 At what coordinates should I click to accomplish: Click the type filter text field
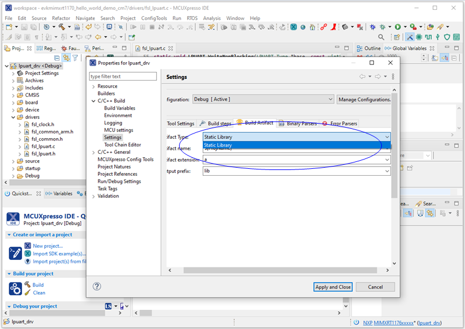point(123,77)
